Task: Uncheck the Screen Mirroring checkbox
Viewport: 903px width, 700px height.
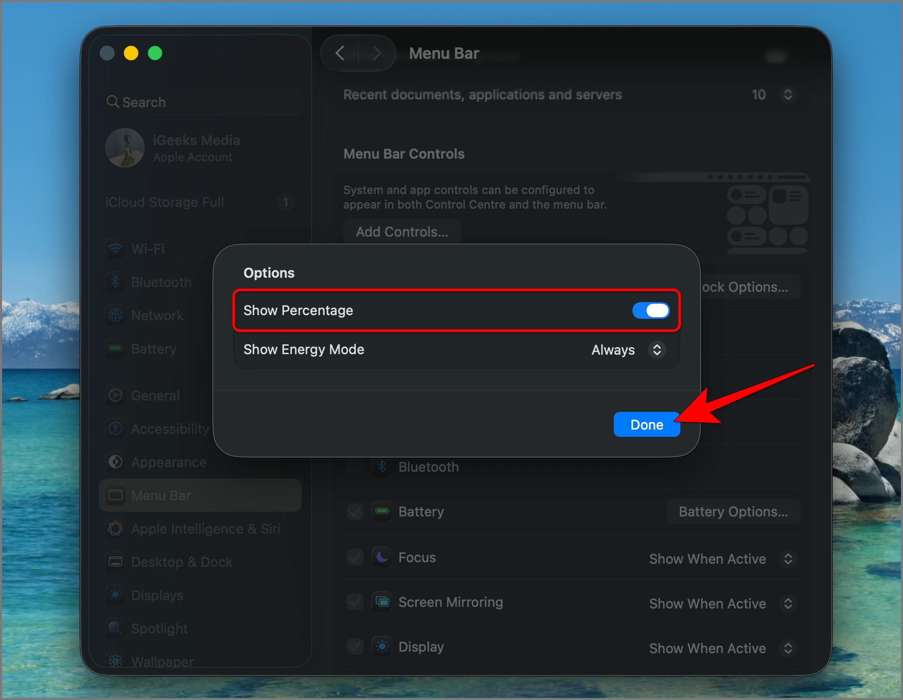Action: pyautogui.click(x=354, y=602)
